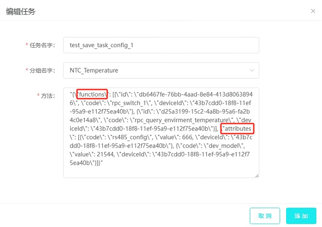Click the 添加 add button
The width and height of the screenshot is (322, 227).
(x=301, y=216)
